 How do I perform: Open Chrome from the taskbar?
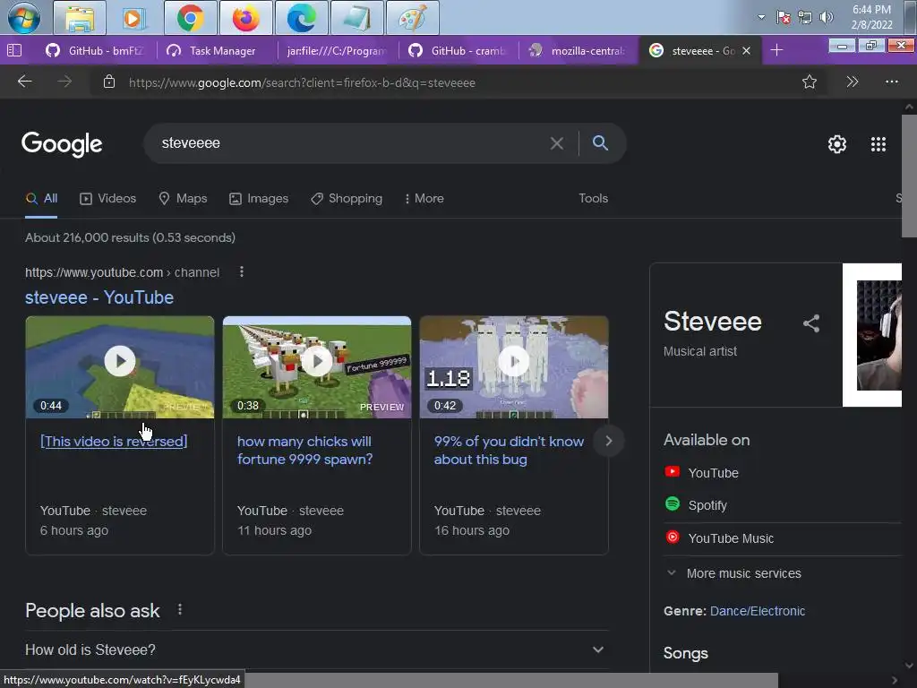pyautogui.click(x=190, y=18)
